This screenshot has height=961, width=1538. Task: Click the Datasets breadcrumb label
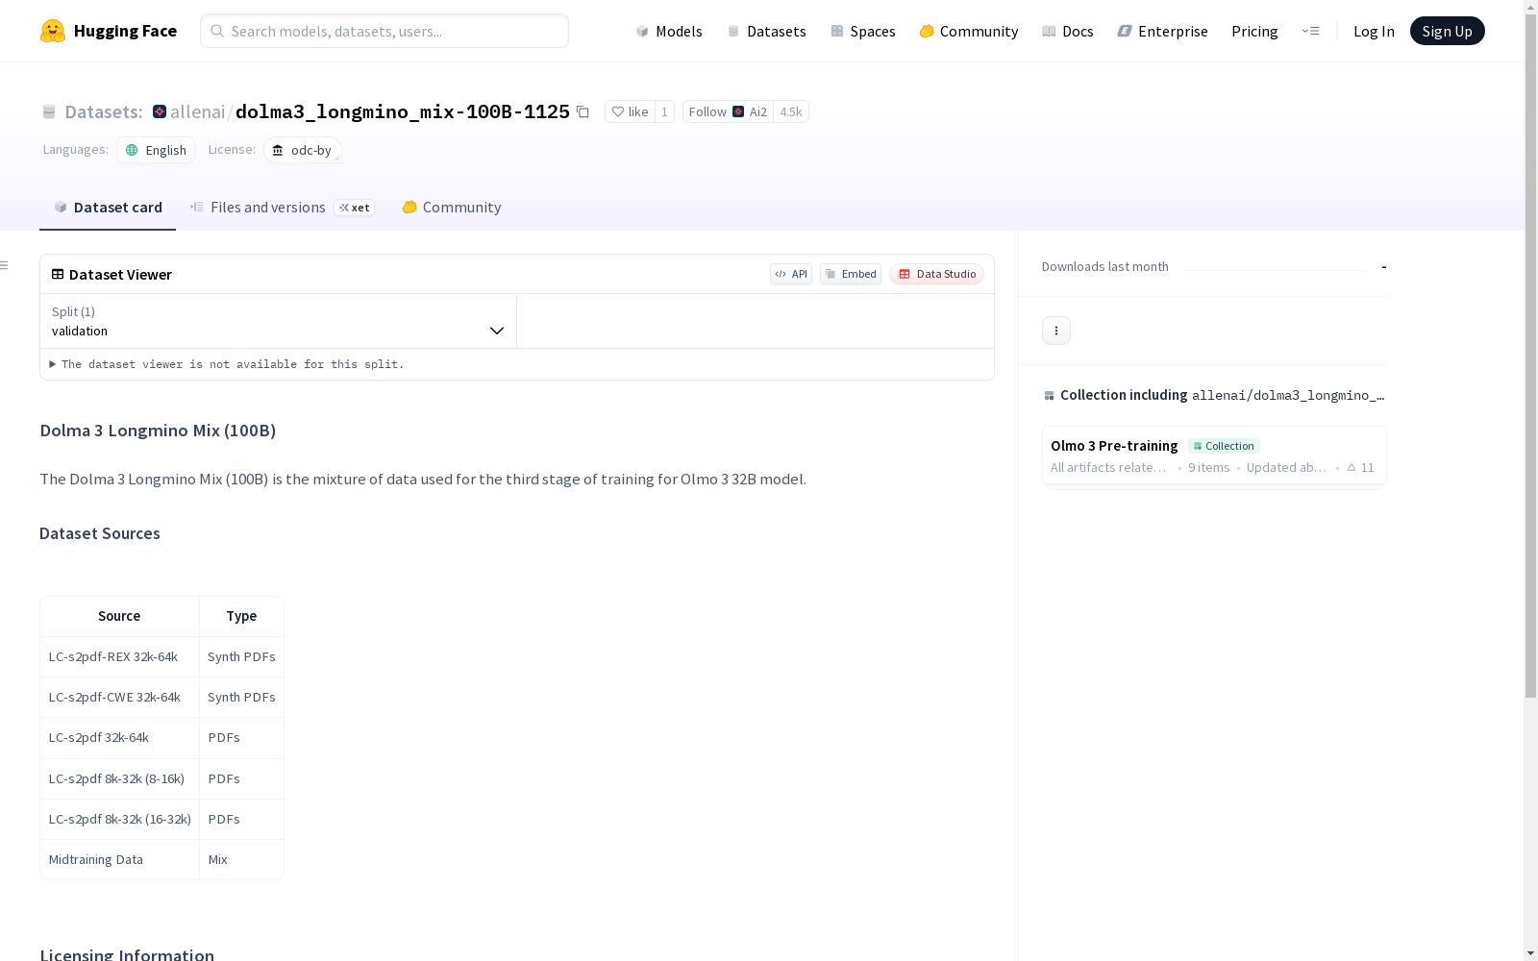click(103, 111)
